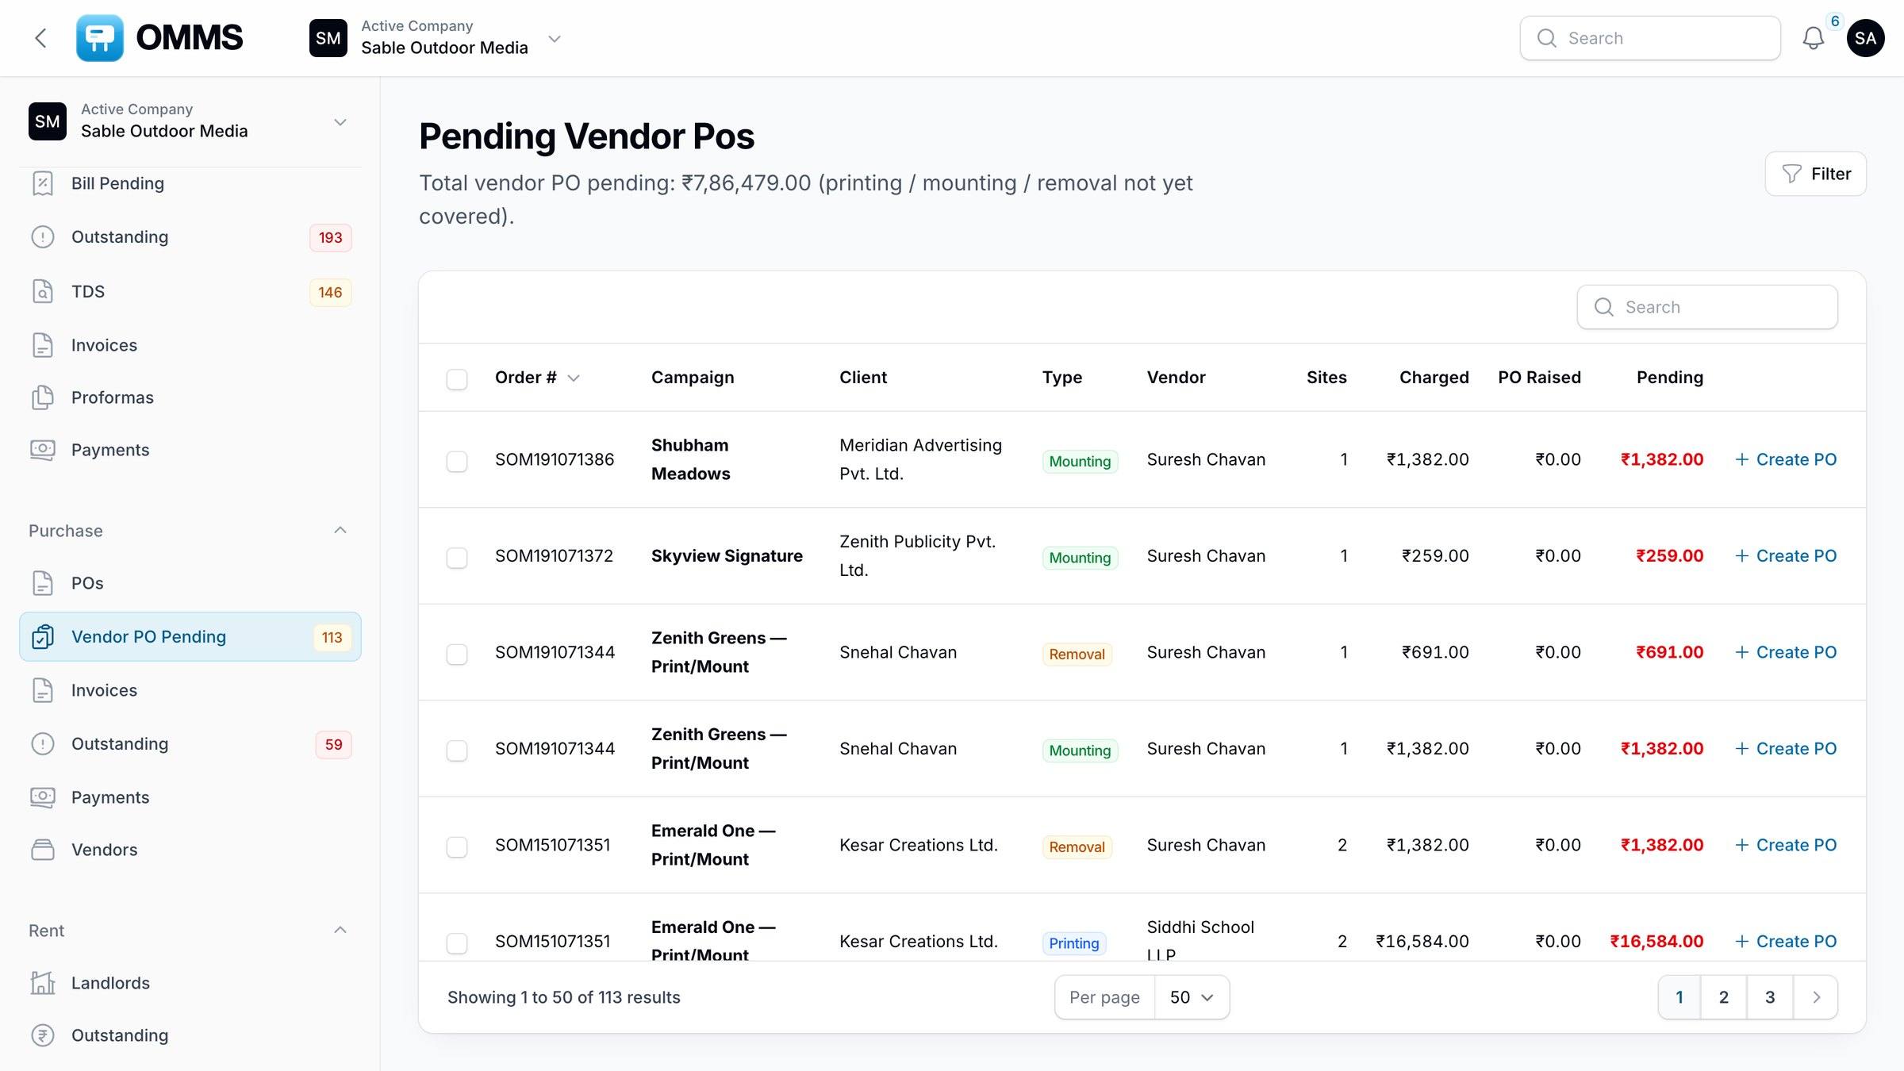Expand the header Active Company dropdown chevron
The width and height of the screenshot is (1904, 1071).
click(555, 39)
